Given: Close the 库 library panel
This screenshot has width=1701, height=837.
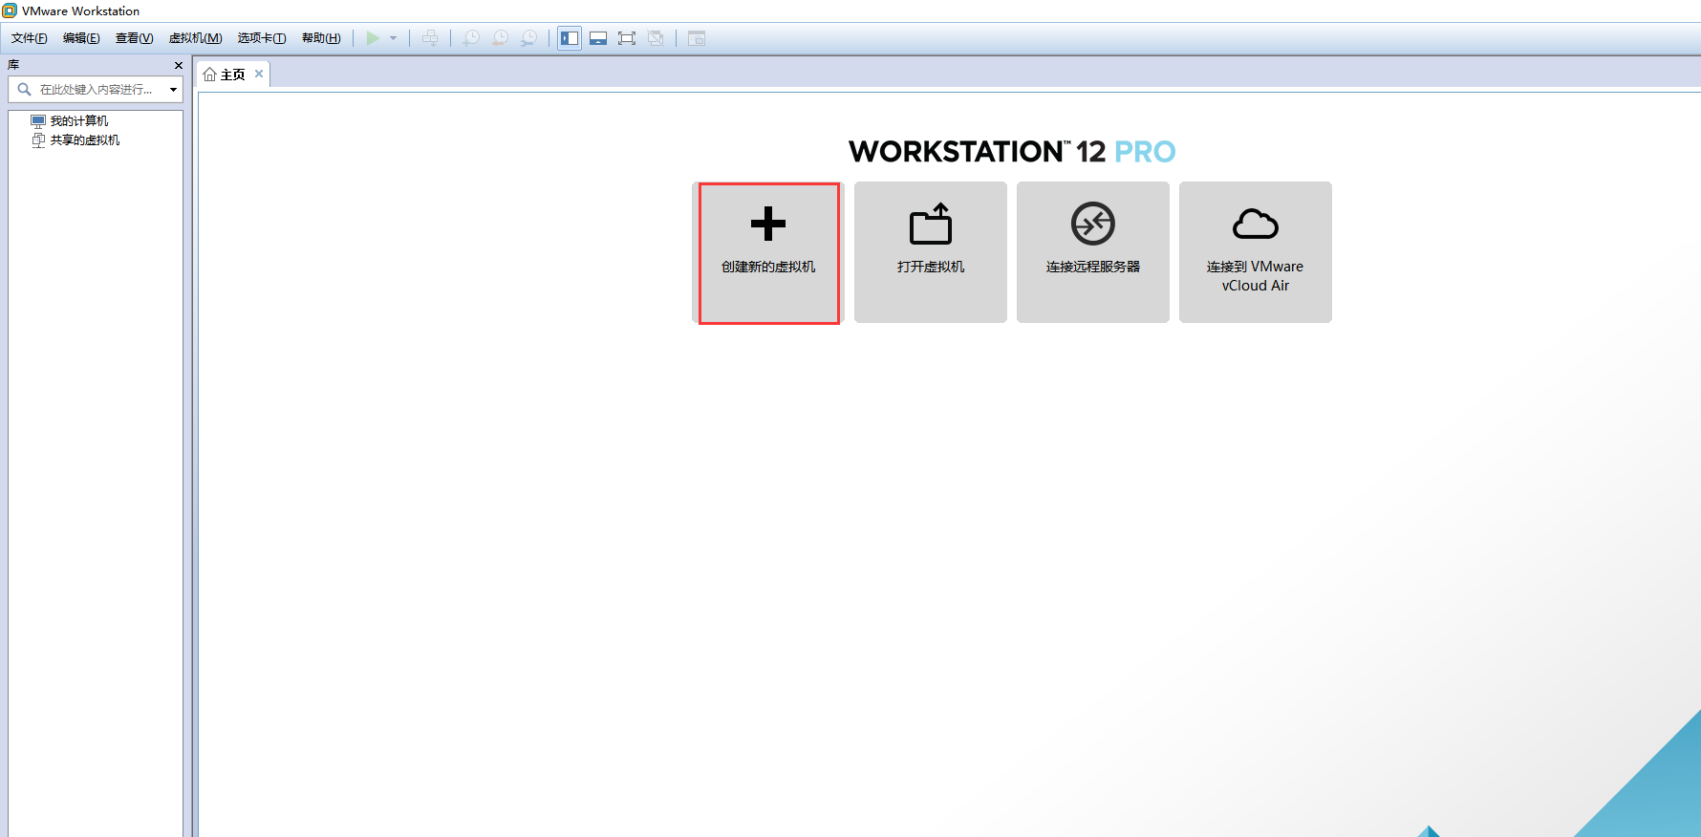Looking at the screenshot, I should (x=178, y=65).
